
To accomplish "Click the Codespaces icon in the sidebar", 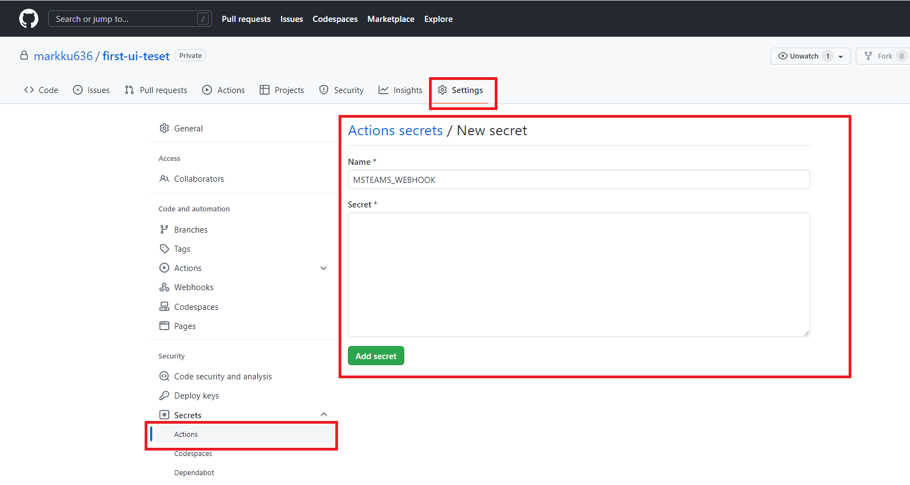I will [164, 307].
